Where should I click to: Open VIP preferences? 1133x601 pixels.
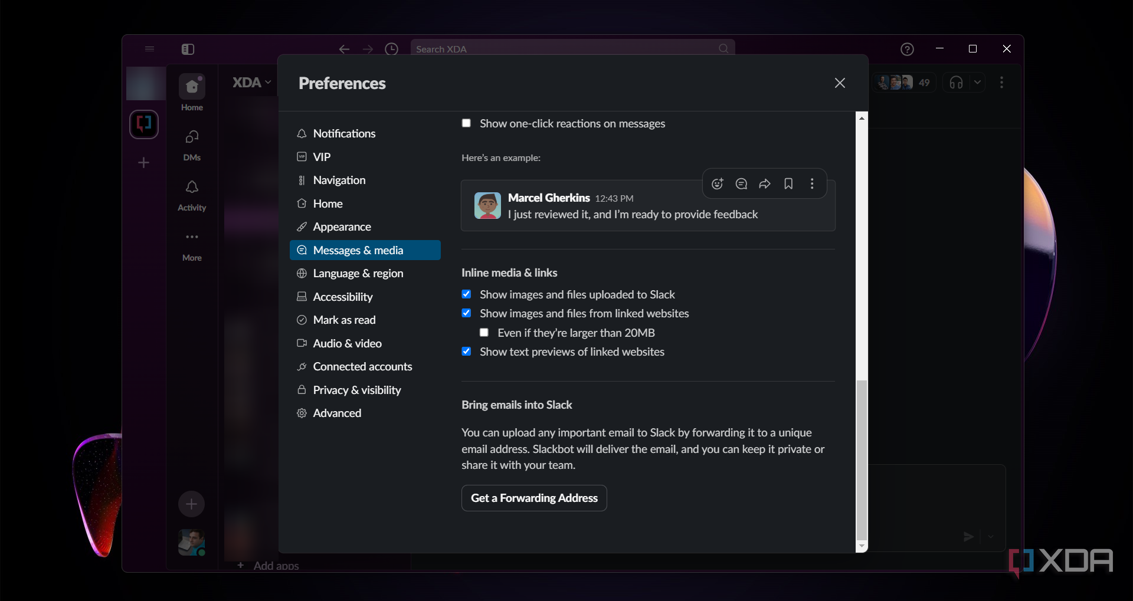pos(365,157)
